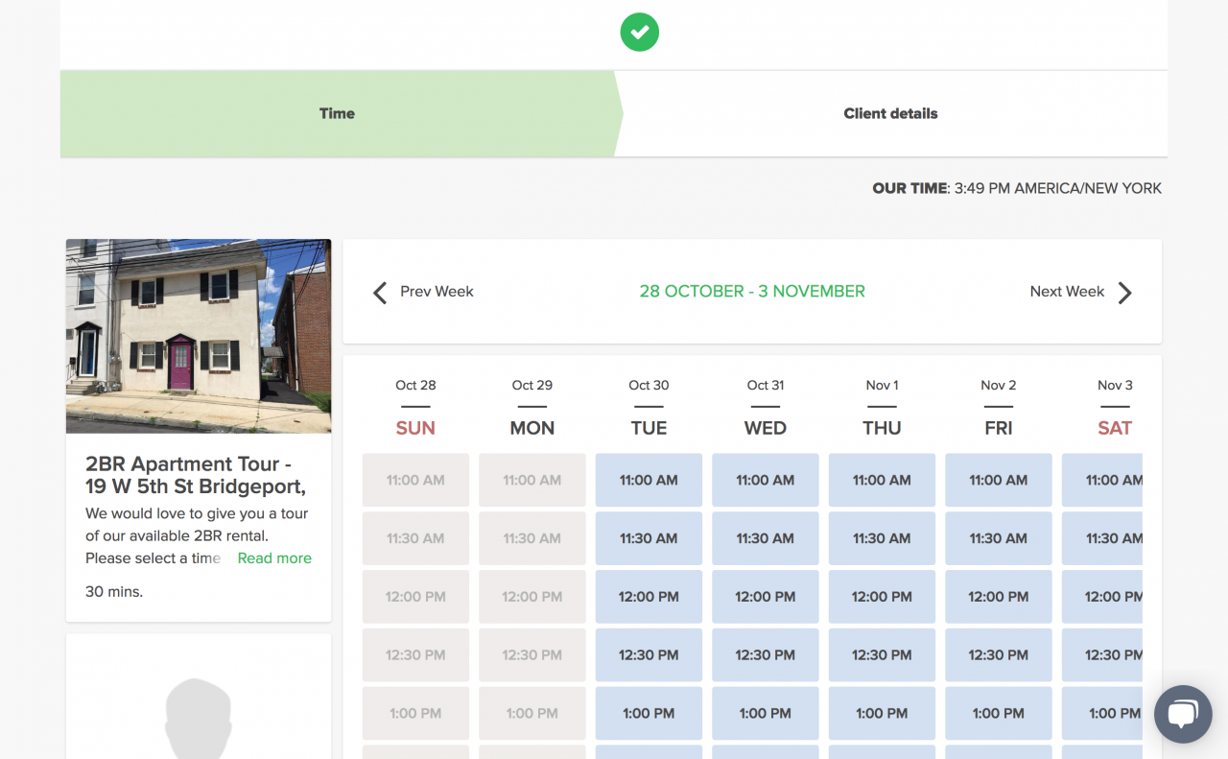The height and width of the screenshot is (759, 1228).
Task: Select Friday Nov 2 12:30 PM slot
Action: tap(999, 655)
